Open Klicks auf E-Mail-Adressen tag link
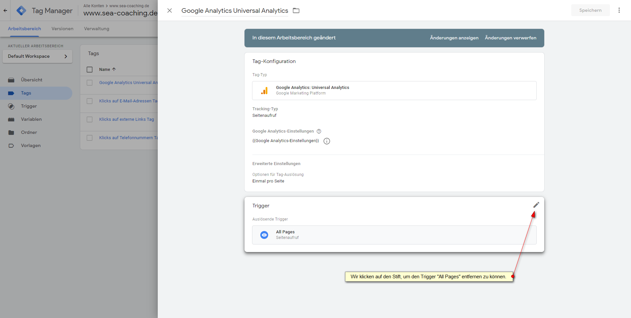 click(x=129, y=101)
